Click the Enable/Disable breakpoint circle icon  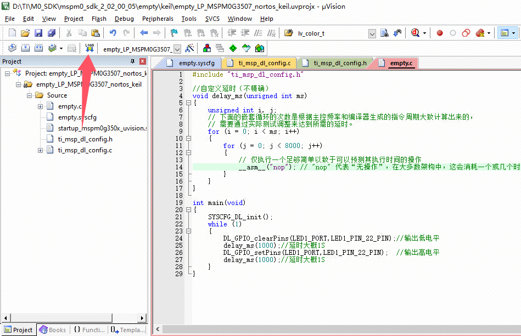pyautogui.click(x=452, y=33)
